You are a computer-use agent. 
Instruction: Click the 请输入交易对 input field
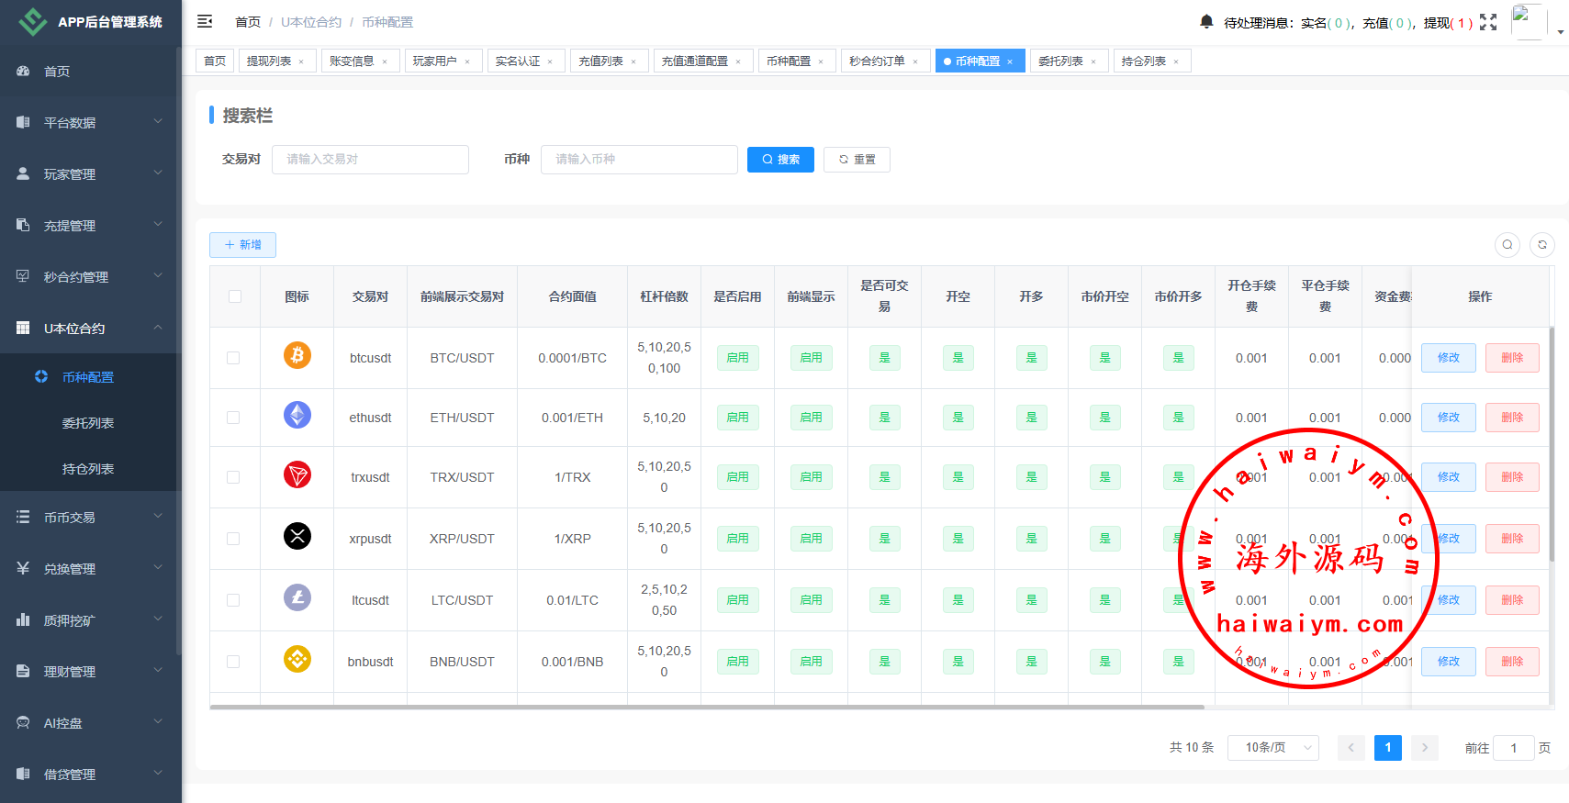370,160
